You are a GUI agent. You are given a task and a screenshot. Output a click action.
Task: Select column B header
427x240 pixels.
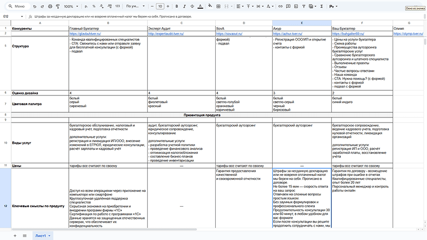(x=108, y=23)
